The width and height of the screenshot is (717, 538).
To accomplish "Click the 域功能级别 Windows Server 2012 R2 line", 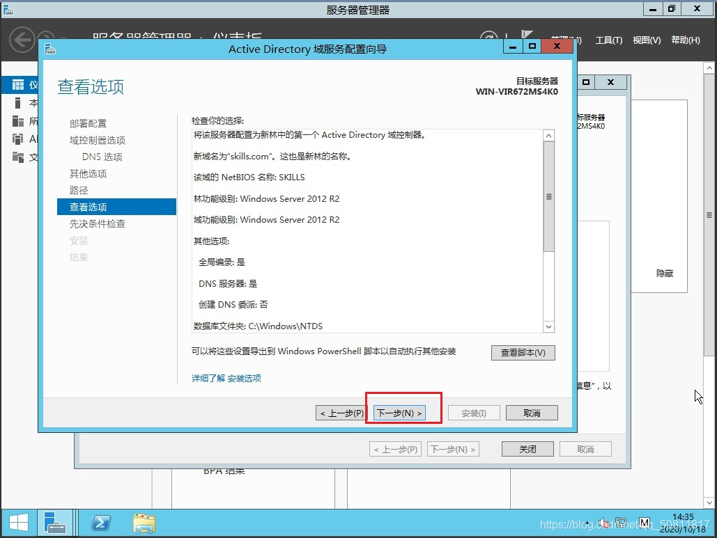I will pyautogui.click(x=267, y=220).
